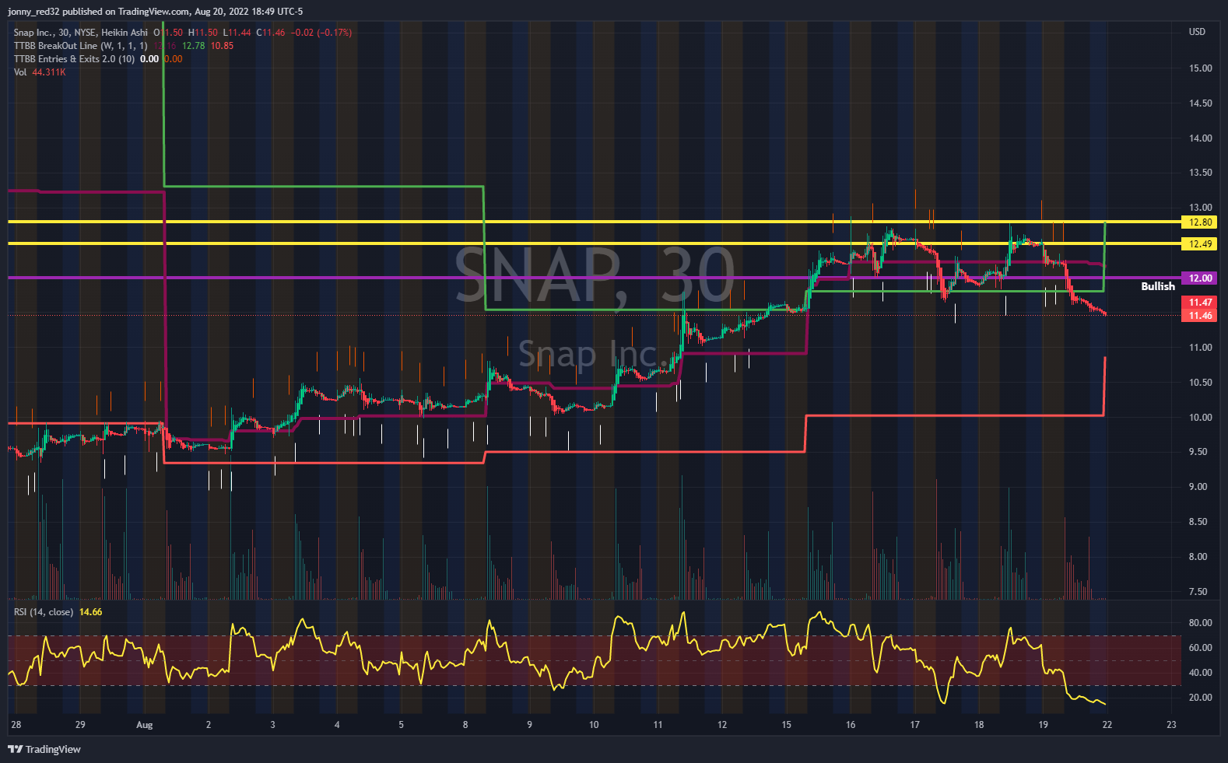
Task: Click the low value 'L11.44' in legend
Action: [x=237, y=33]
